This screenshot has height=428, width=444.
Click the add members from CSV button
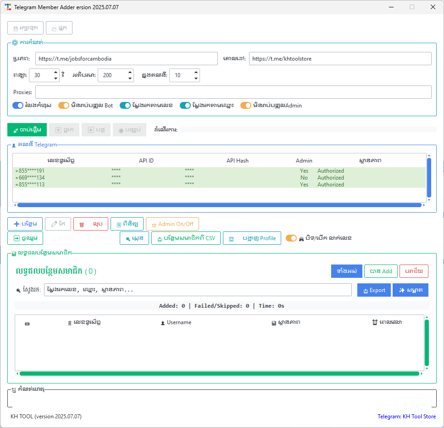tap(186, 238)
